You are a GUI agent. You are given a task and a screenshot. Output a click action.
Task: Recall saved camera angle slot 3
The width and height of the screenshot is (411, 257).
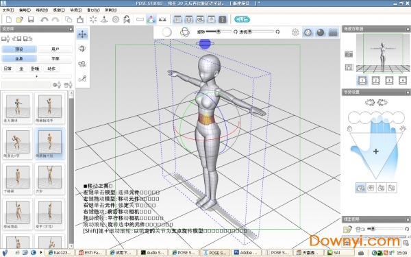tap(389, 80)
